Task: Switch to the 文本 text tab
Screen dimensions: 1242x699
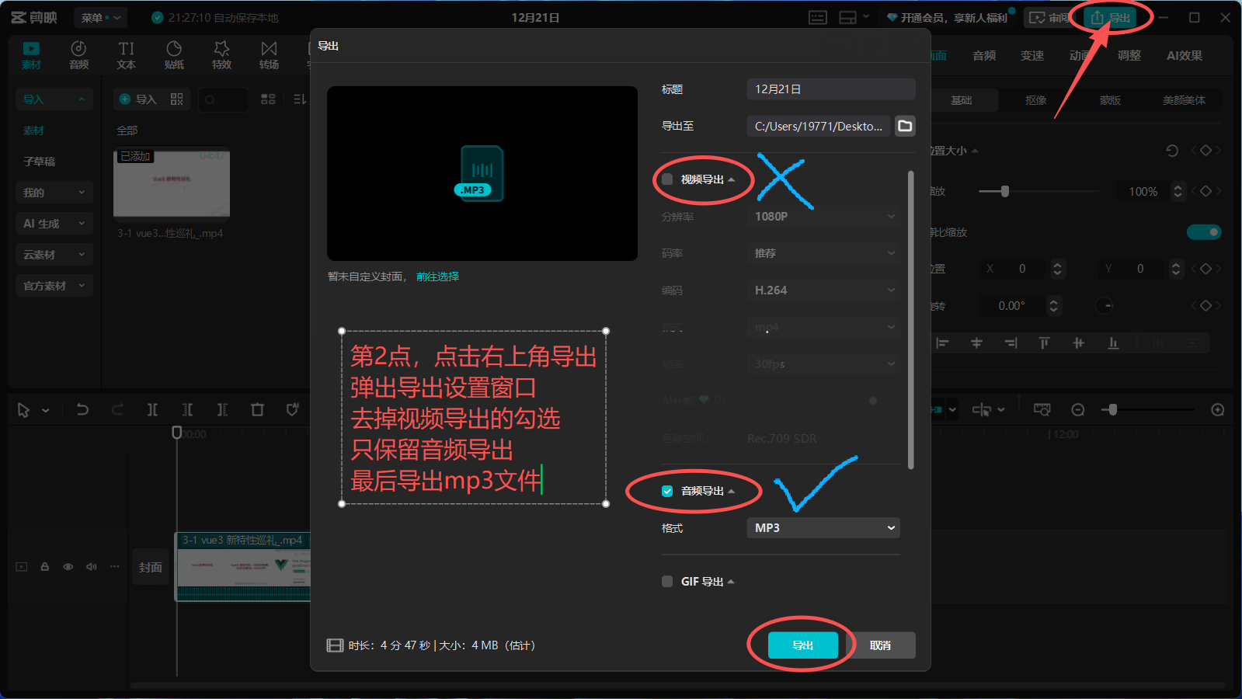Action: pos(126,55)
